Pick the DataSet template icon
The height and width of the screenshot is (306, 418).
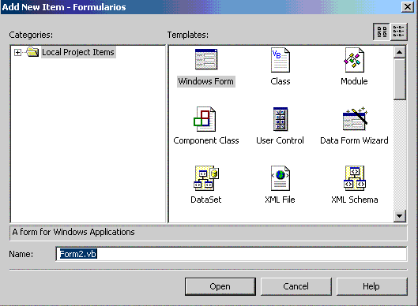click(x=206, y=178)
